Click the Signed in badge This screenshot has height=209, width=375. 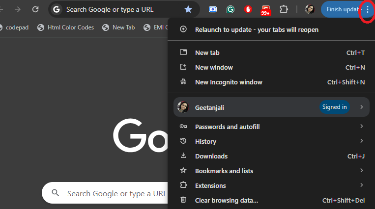[x=334, y=107]
